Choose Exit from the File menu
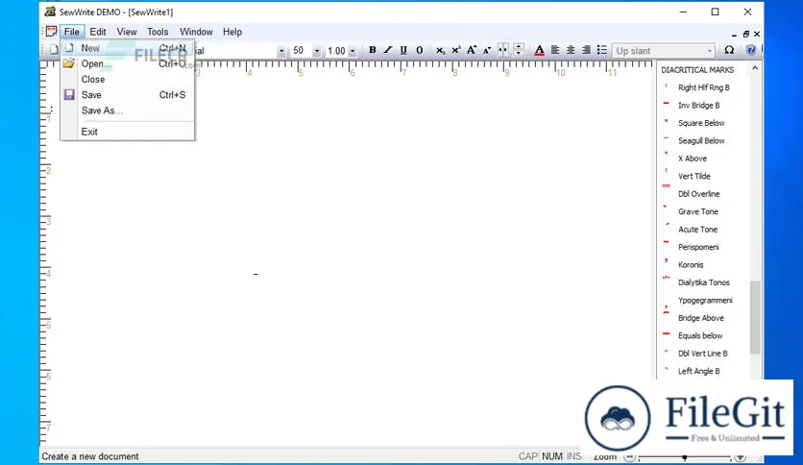The image size is (803, 465). 128,132
